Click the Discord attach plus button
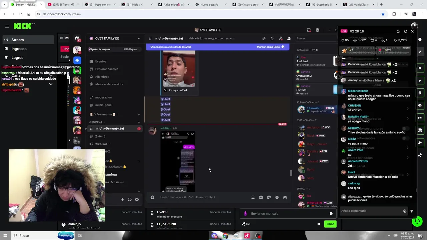The image size is (427, 240). point(152,197)
